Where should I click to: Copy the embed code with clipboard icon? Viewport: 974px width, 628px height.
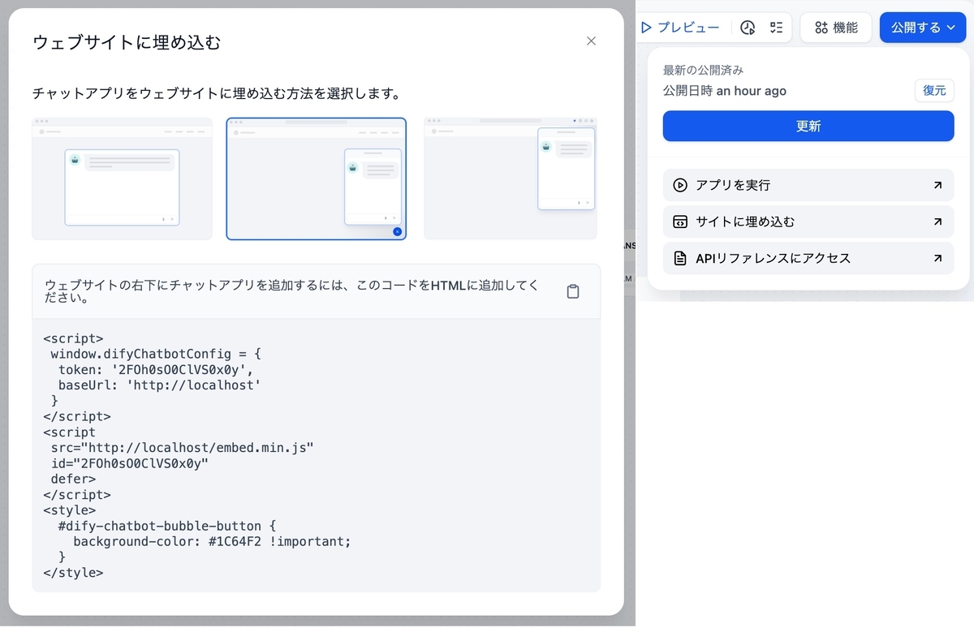pyautogui.click(x=573, y=291)
